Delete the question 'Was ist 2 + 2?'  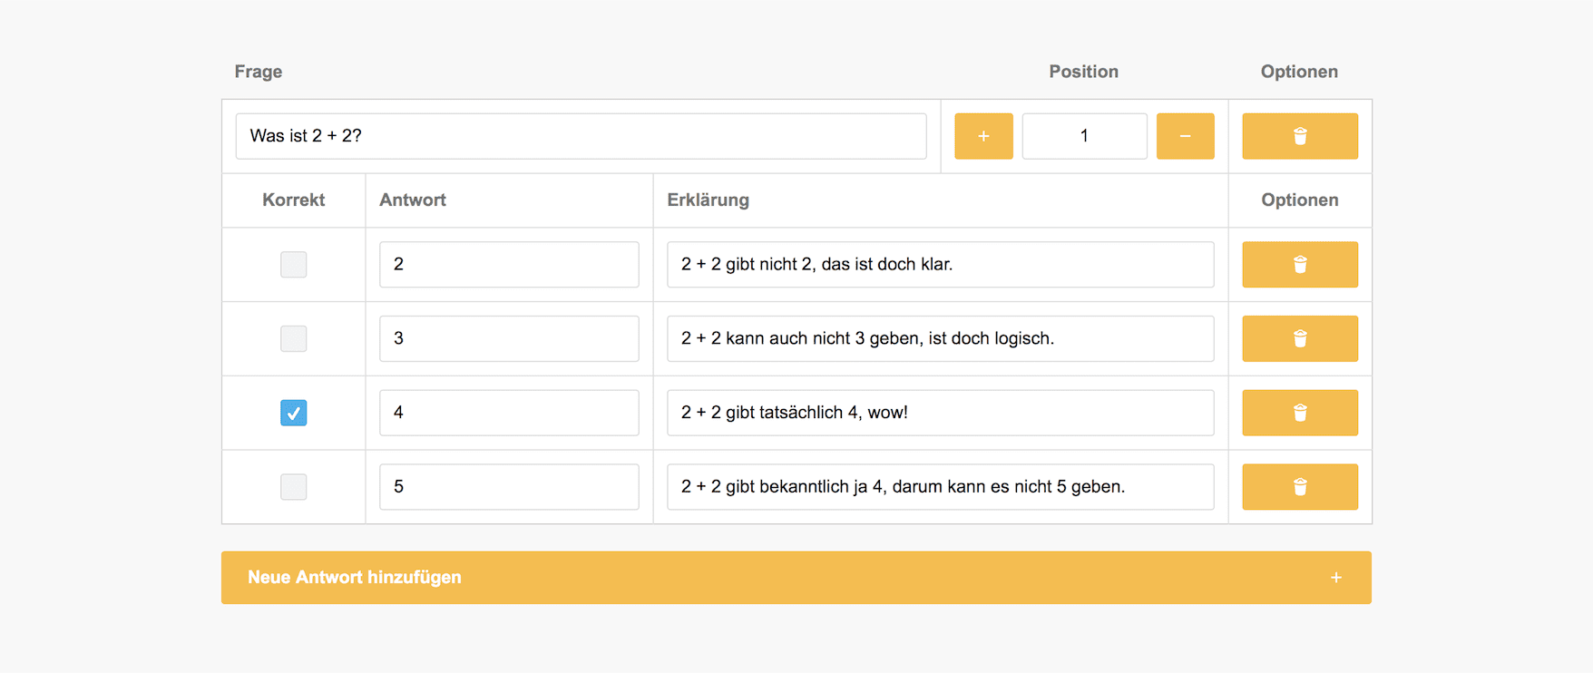coord(1299,136)
